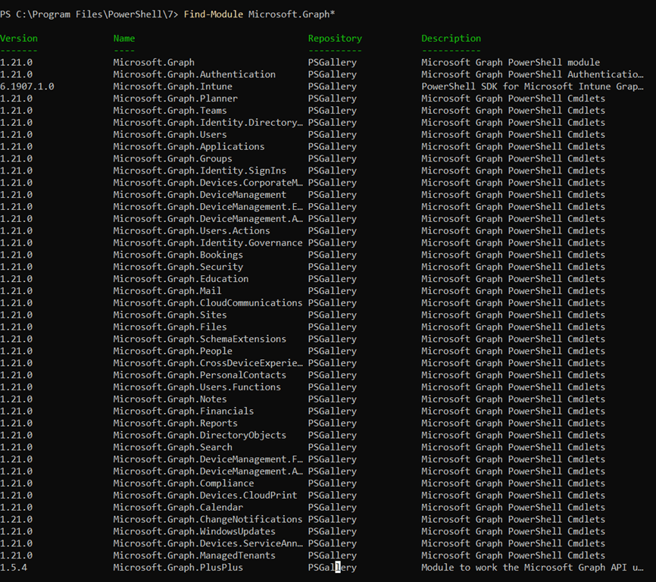The width and height of the screenshot is (656, 582).
Task: Click the 'PowerShell SDK for Microsoft Intune' description
Action: 533,86
